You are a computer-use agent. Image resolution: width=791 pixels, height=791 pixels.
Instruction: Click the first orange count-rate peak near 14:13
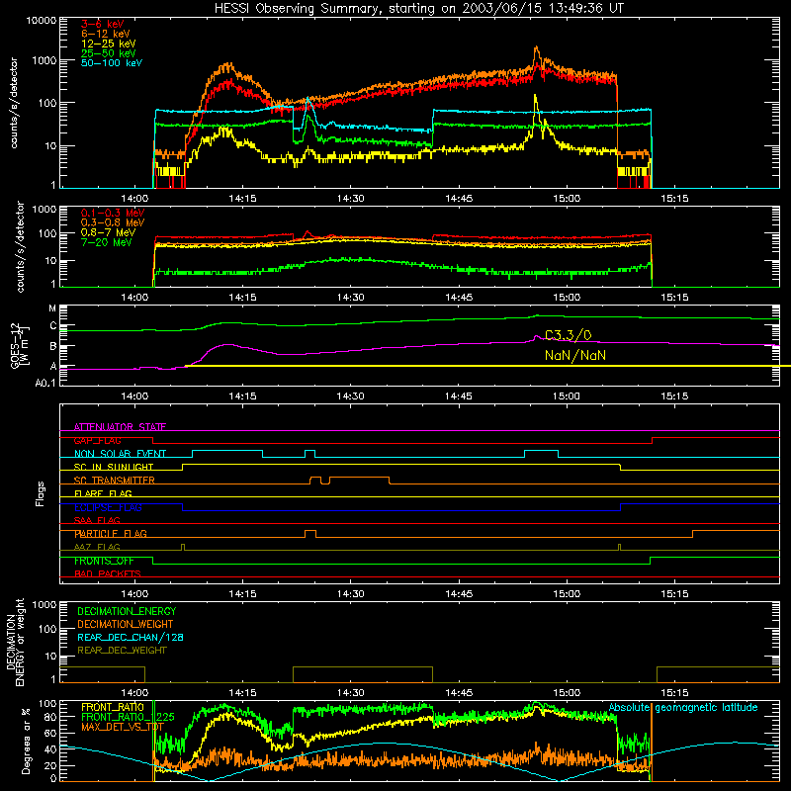(227, 66)
